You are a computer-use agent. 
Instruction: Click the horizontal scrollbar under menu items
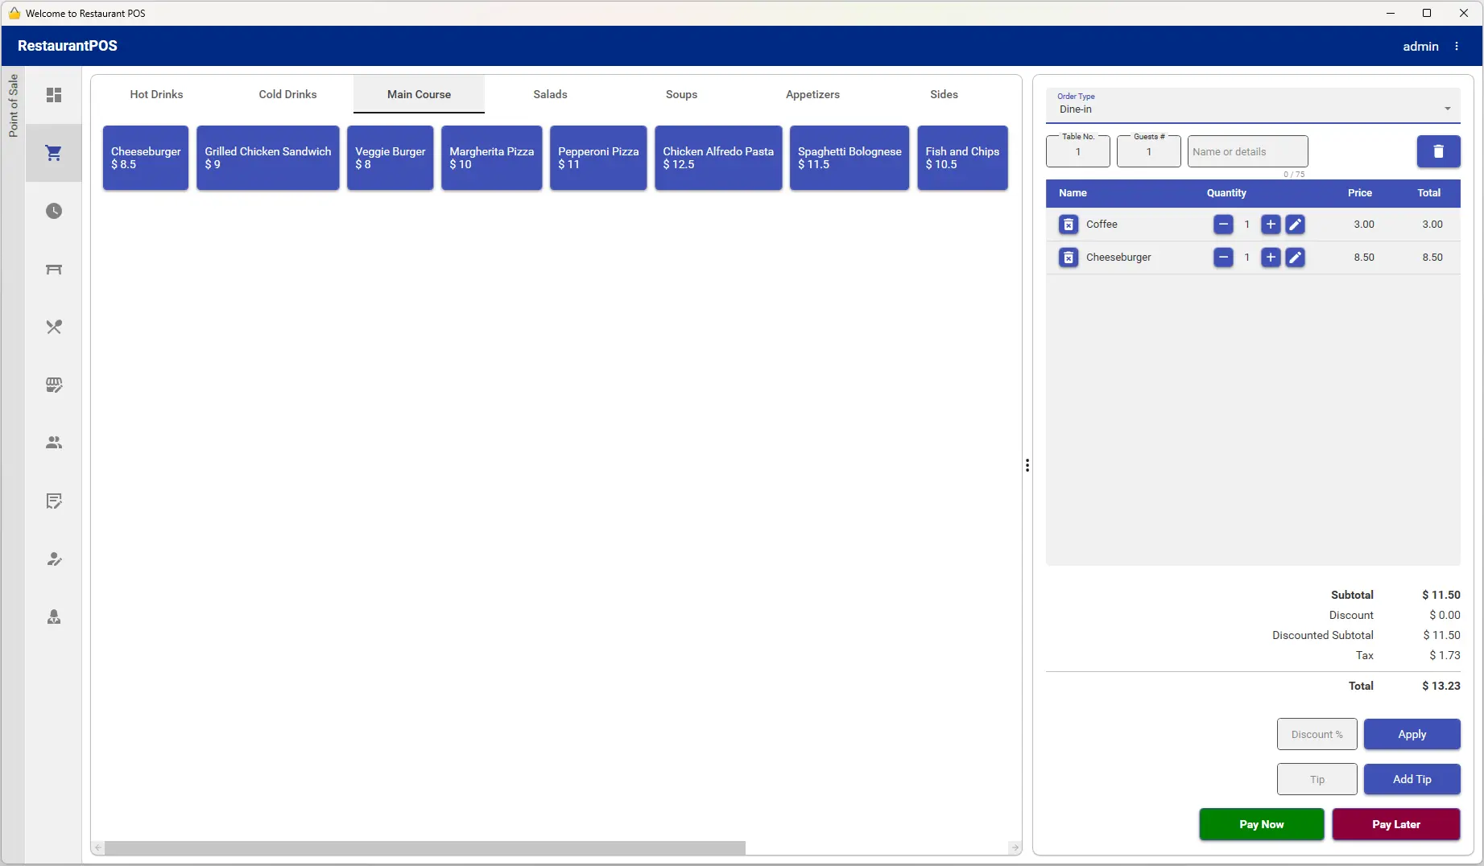pyautogui.click(x=425, y=847)
